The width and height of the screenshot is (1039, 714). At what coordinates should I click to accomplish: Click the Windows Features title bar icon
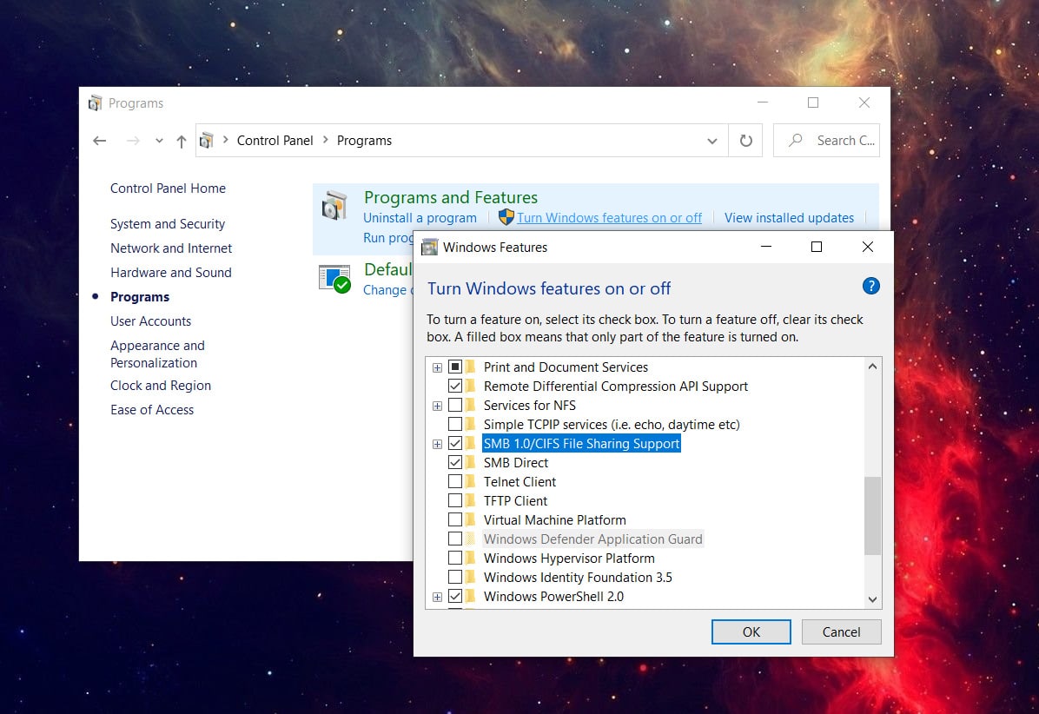[429, 247]
